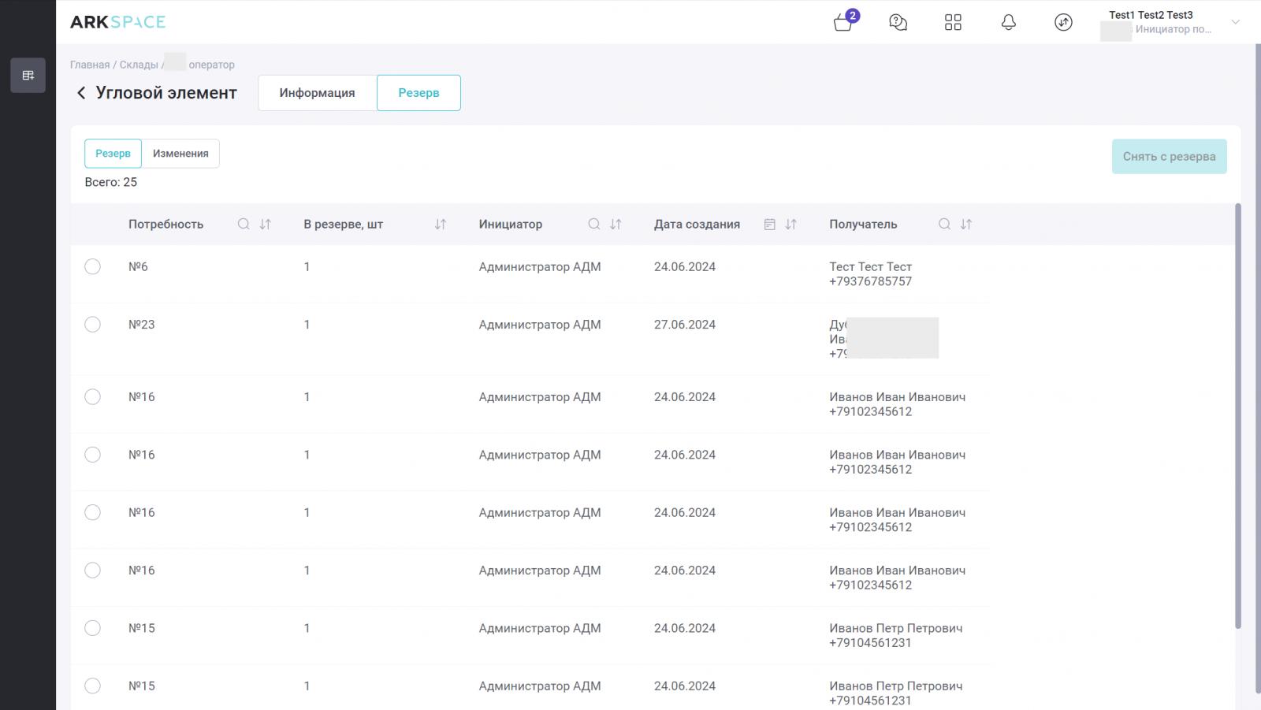
Task: Select the radio button for №6
Action: pyautogui.click(x=92, y=266)
